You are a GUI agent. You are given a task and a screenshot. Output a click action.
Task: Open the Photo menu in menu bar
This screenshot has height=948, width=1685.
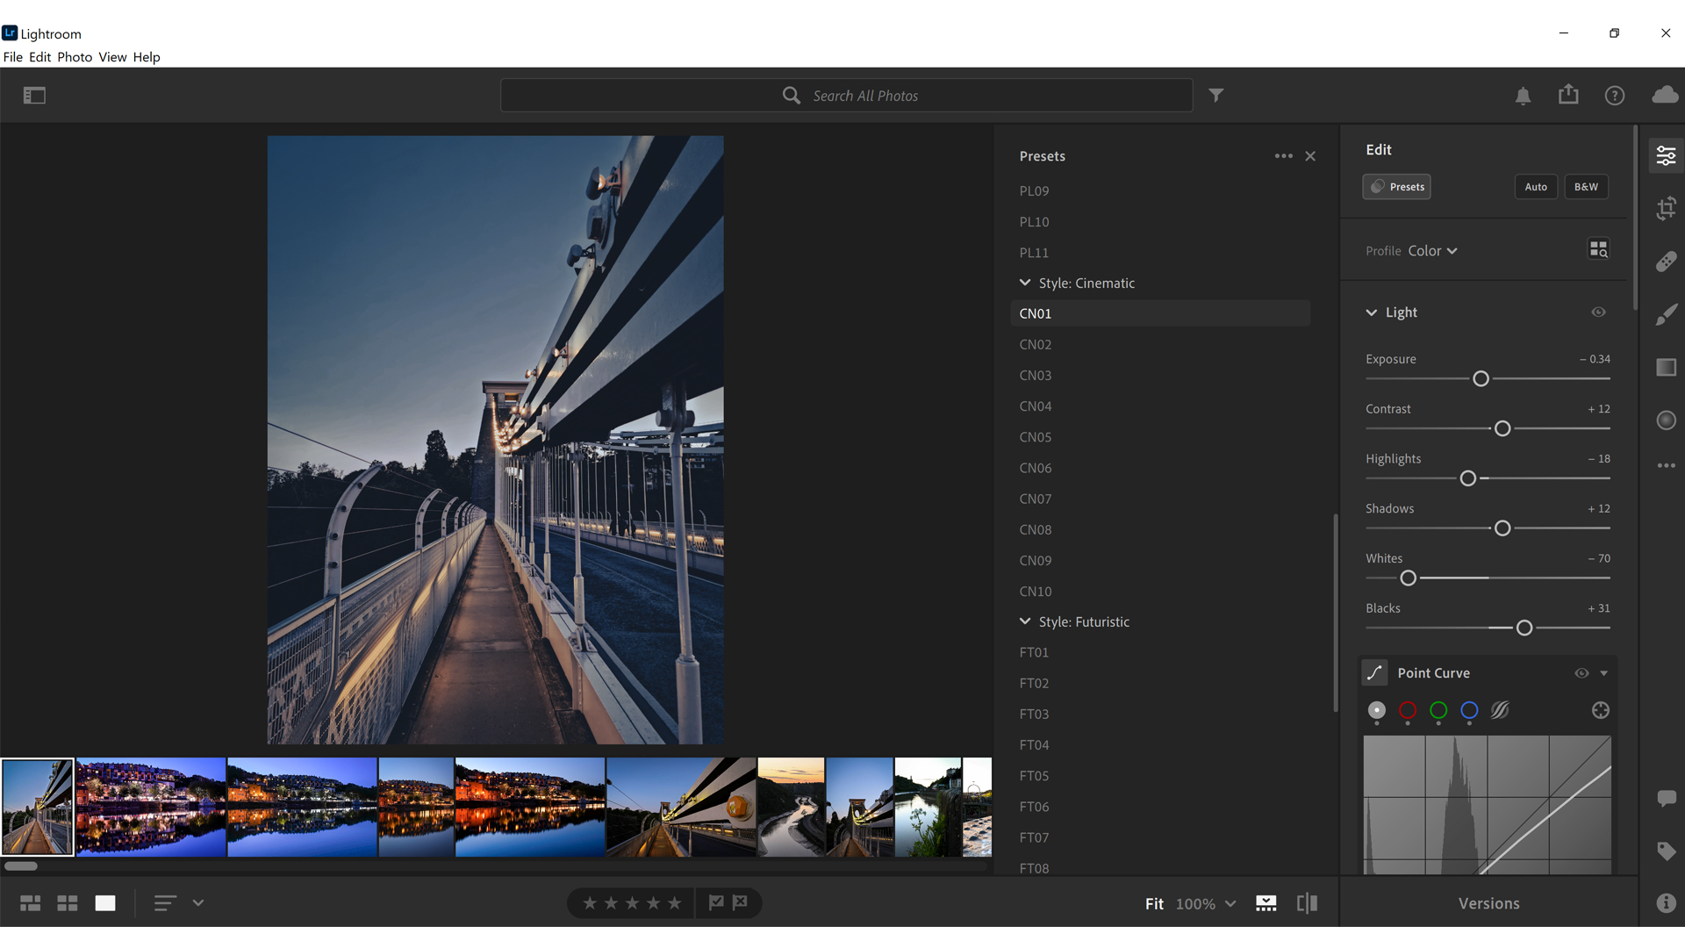(x=72, y=57)
